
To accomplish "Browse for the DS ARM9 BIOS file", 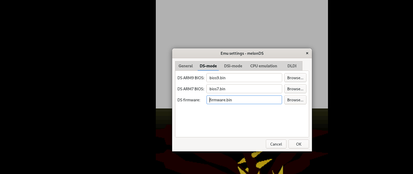I will [x=295, y=78].
